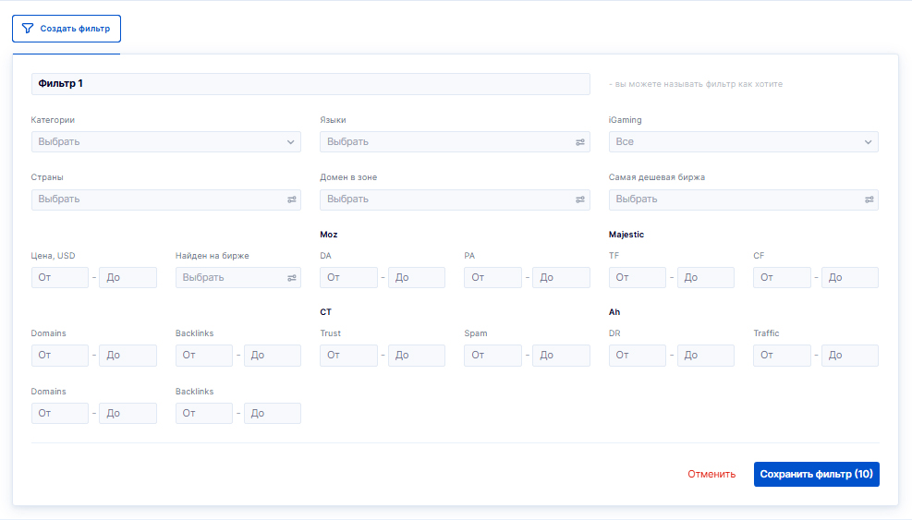Image resolution: width=912 pixels, height=520 pixels.
Task: Click the Ah Traffic До field
Action: [850, 356]
